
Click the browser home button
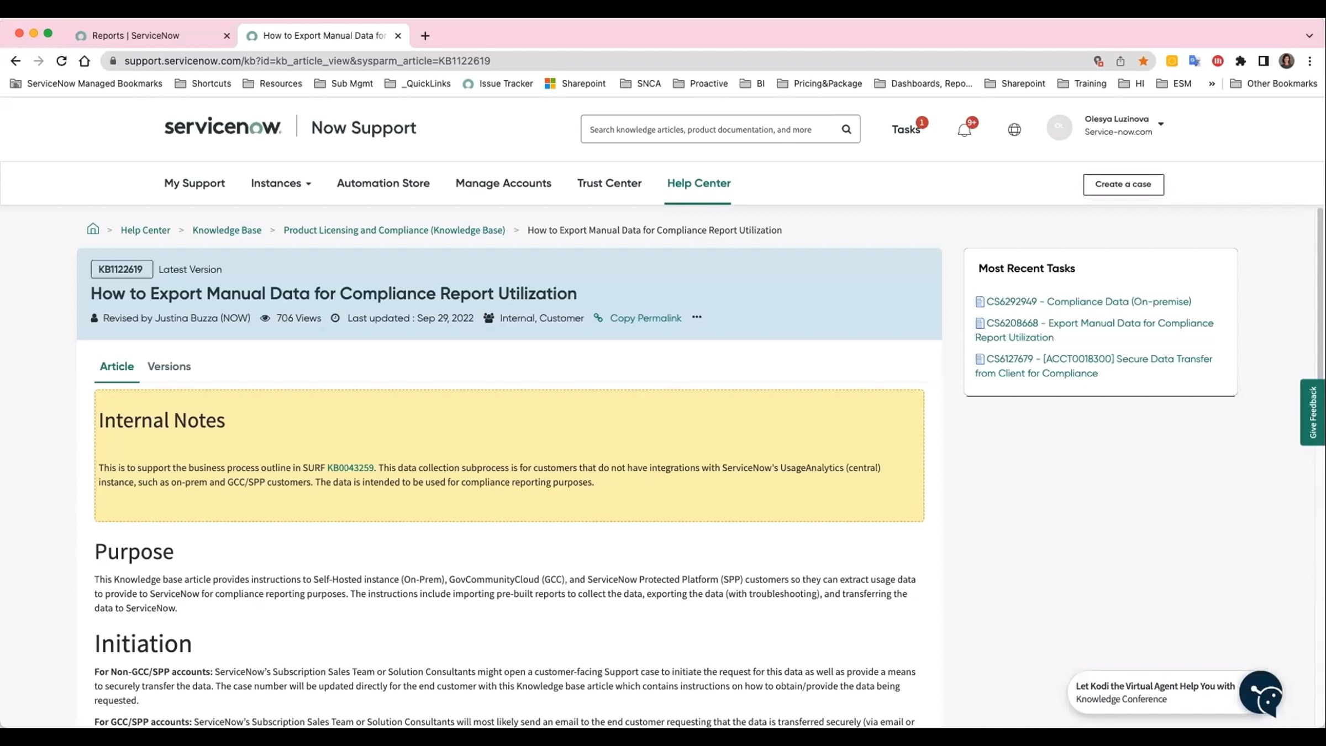click(x=84, y=61)
